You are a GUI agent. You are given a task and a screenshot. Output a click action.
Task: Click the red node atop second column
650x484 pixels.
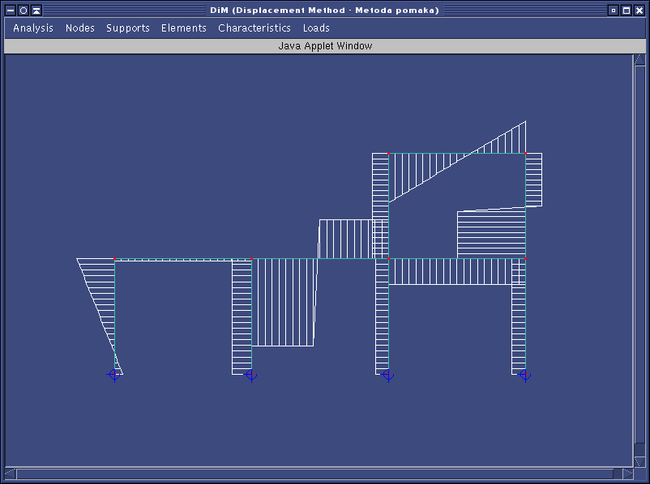pyautogui.click(x=251, y=258)
